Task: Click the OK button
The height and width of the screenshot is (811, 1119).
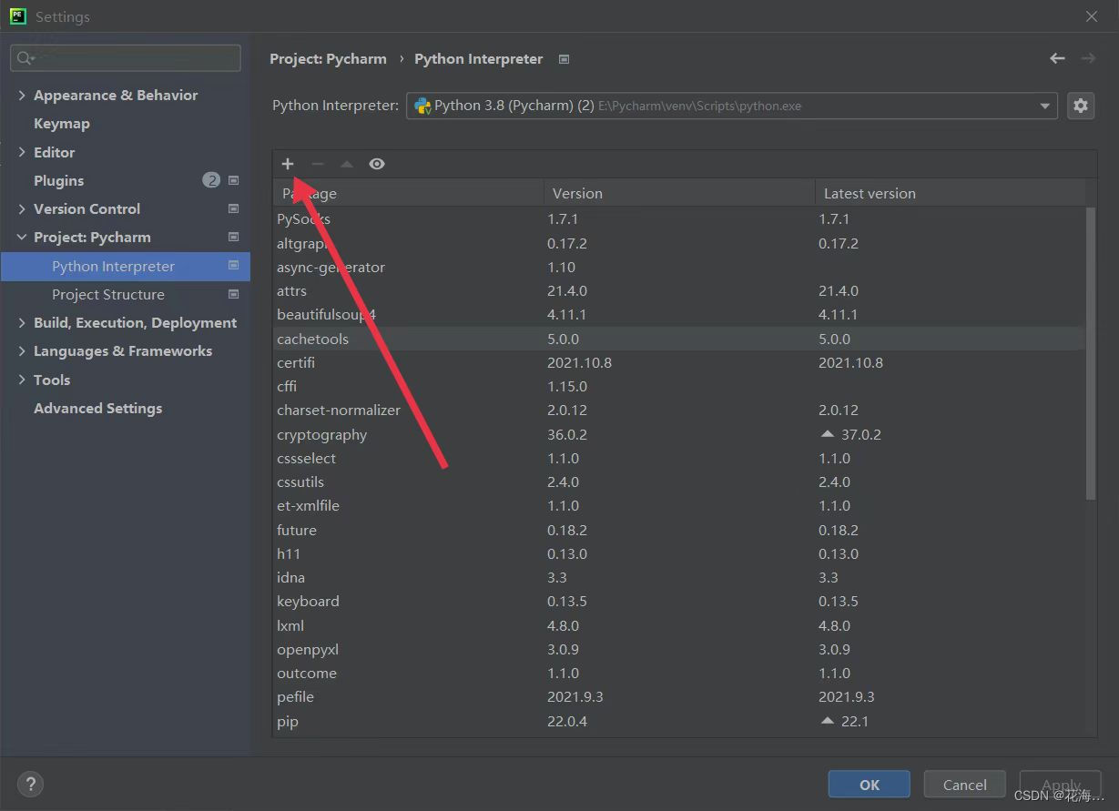Action: 869,785
